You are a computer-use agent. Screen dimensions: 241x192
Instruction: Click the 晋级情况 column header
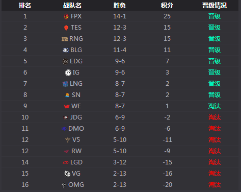click(x=215, y=6)
